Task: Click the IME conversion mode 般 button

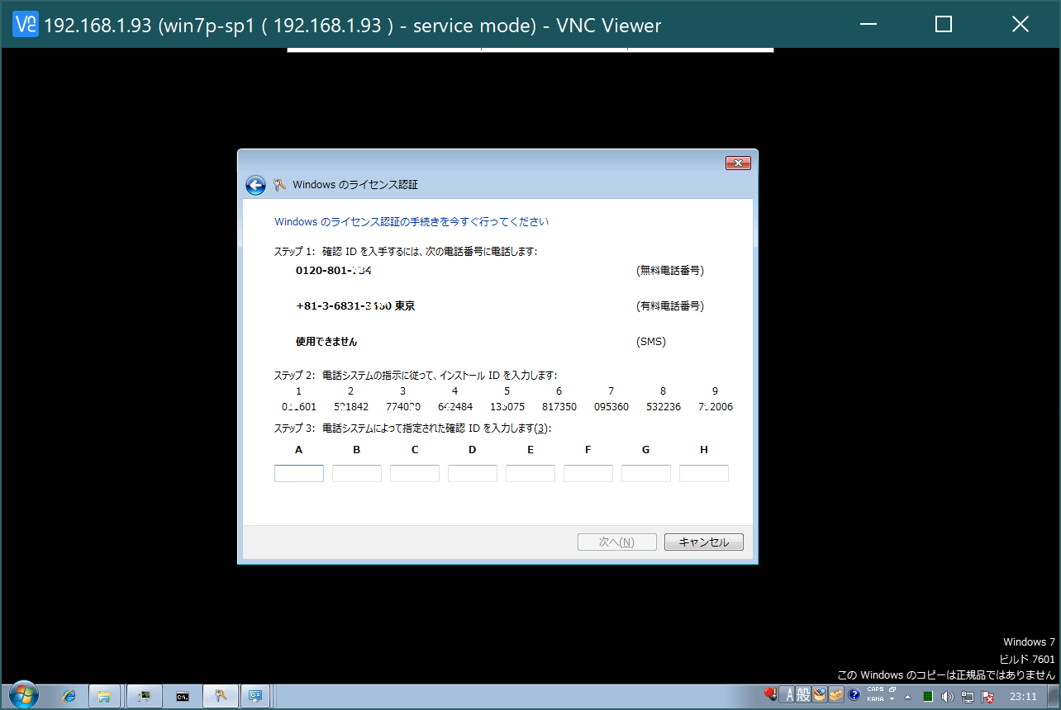Action: point(803,695)
